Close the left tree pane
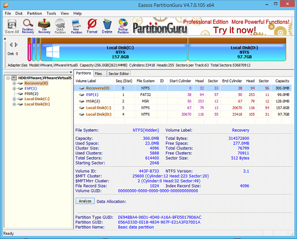The width and height of the screenshot is (297, 239). tap(71, 72)
